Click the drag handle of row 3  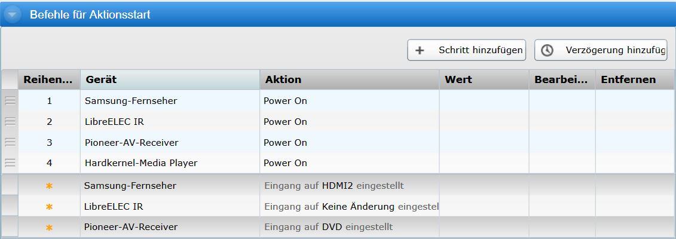[10, 142]
